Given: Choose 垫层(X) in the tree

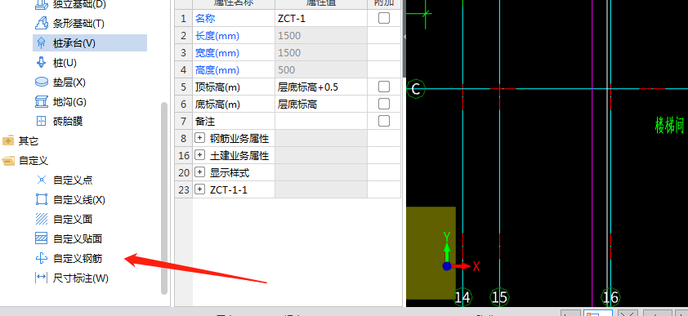Looking at the screenshot, I should click(69, 82).
